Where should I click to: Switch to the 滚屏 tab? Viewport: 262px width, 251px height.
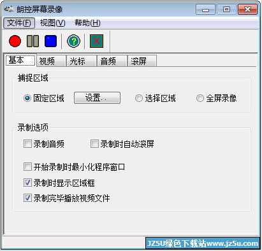(142, 61)
